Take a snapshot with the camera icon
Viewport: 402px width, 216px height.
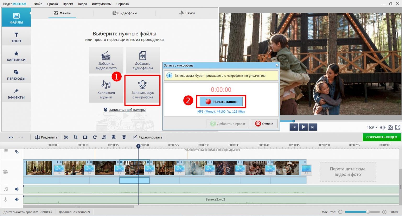tap(390, 127)
